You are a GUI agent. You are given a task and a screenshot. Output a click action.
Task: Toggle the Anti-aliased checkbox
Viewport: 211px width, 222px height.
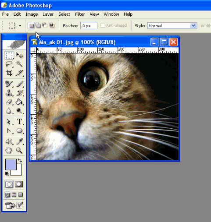103,25
